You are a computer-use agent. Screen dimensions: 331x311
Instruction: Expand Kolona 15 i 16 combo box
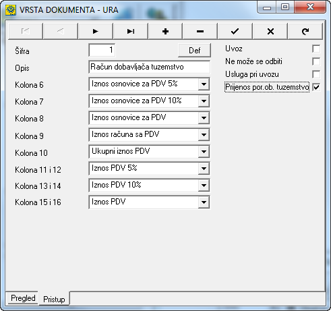[204, 202]
